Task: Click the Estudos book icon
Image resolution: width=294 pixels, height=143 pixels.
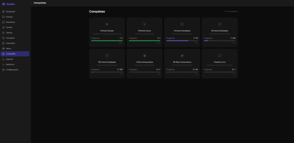Action: (x=3, y=17)
